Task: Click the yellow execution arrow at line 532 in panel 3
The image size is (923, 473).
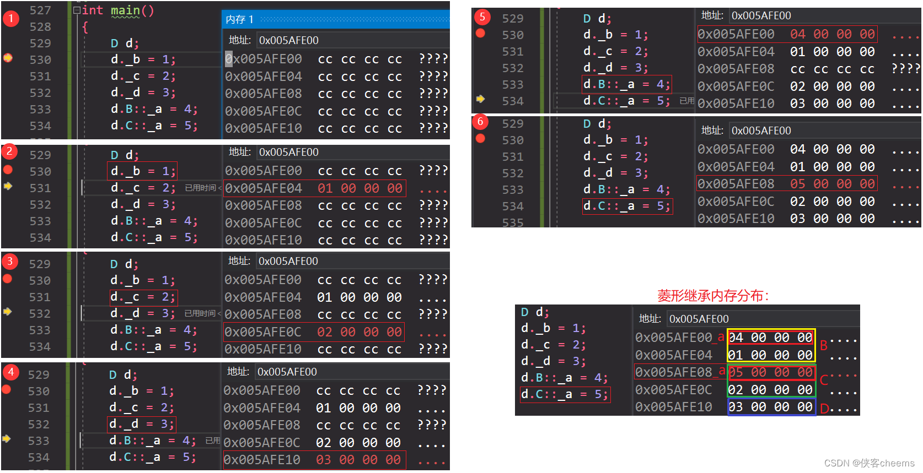Action: 7,312
